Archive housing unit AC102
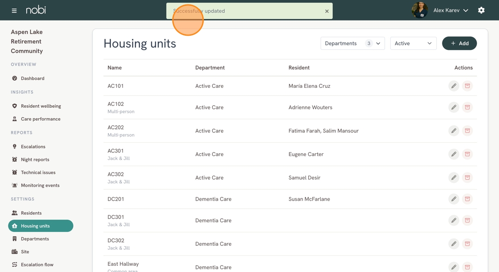 point(467,107)
